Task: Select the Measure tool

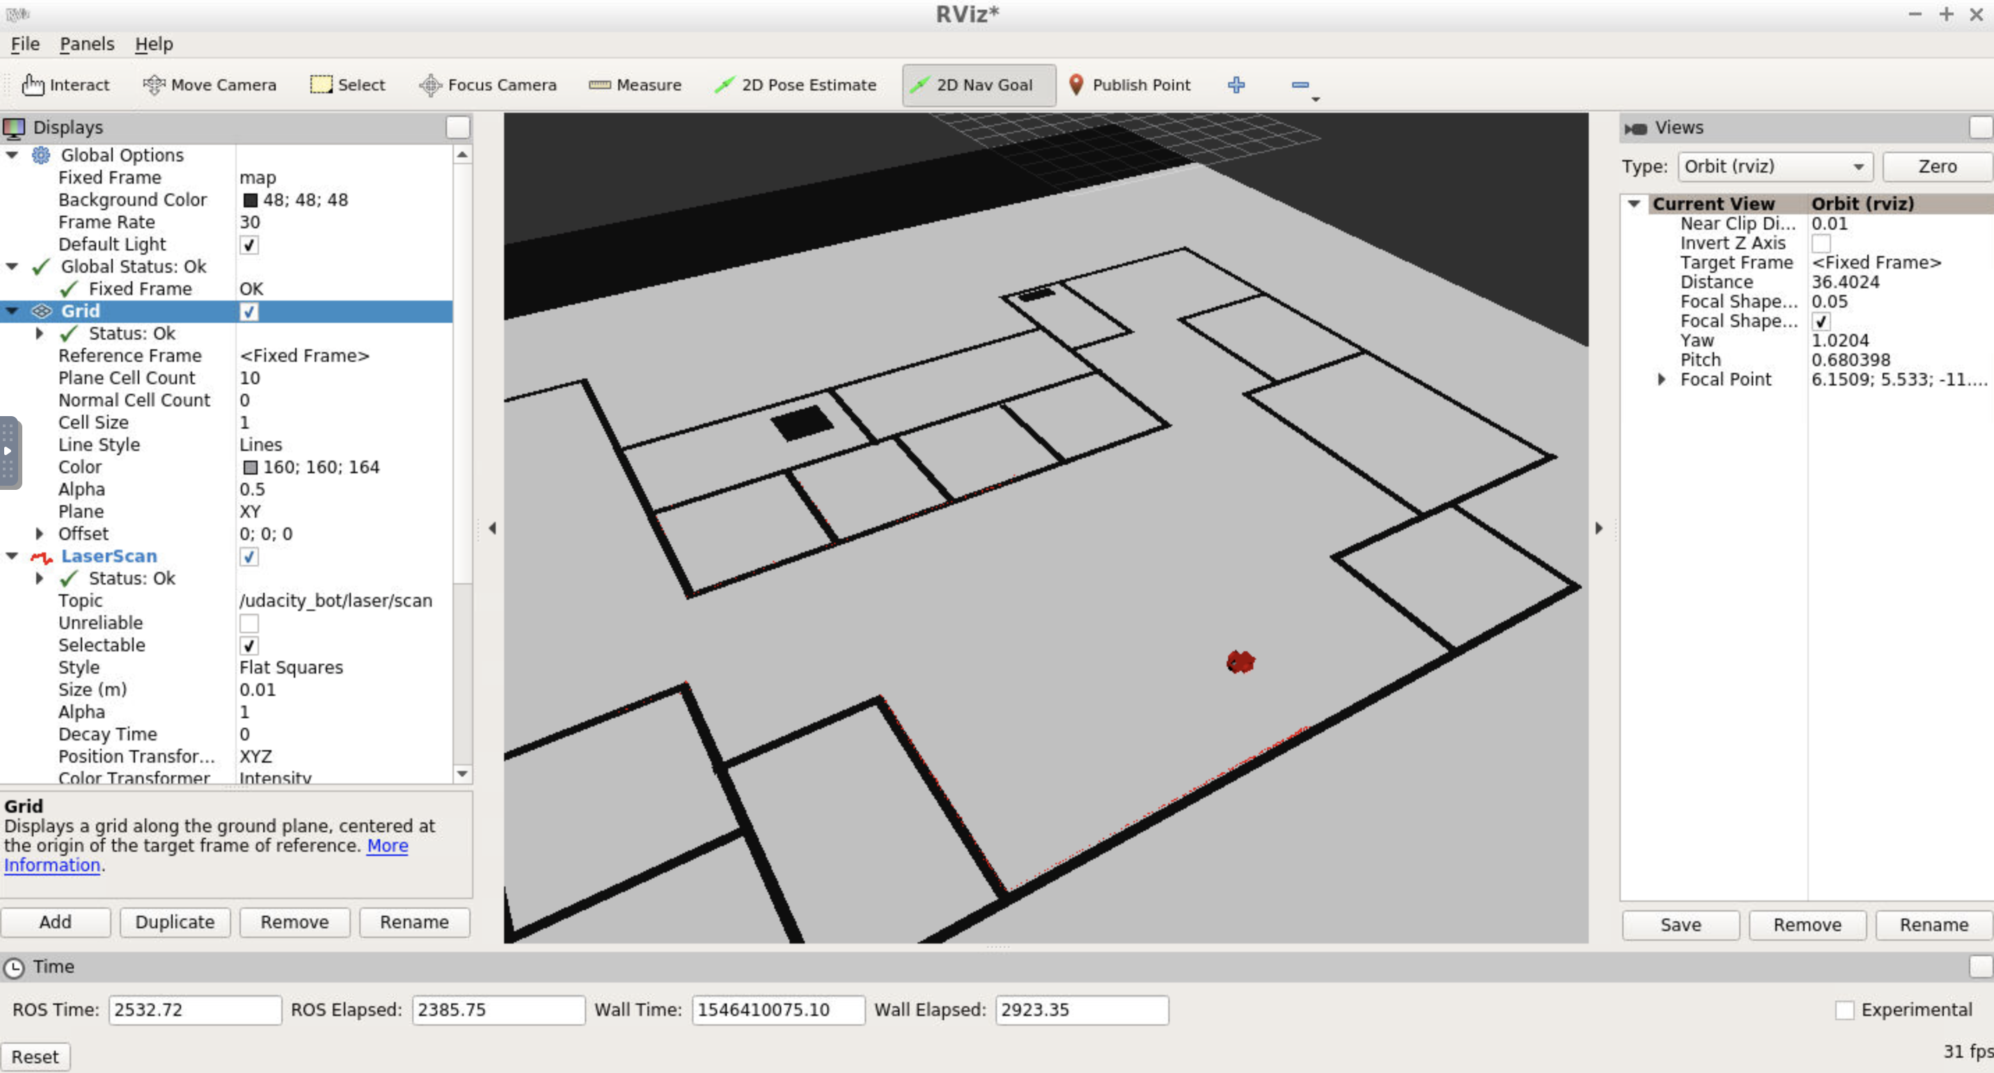Action: point(635,85)
